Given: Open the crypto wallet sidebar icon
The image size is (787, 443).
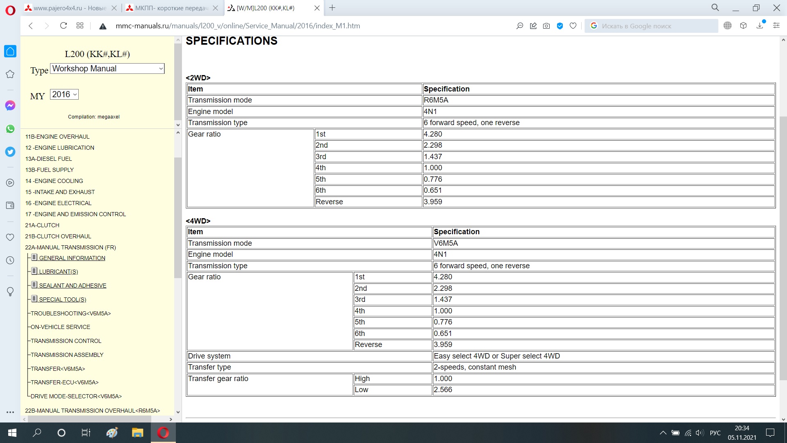Looking at the screenshot, I should coord(10,206).
